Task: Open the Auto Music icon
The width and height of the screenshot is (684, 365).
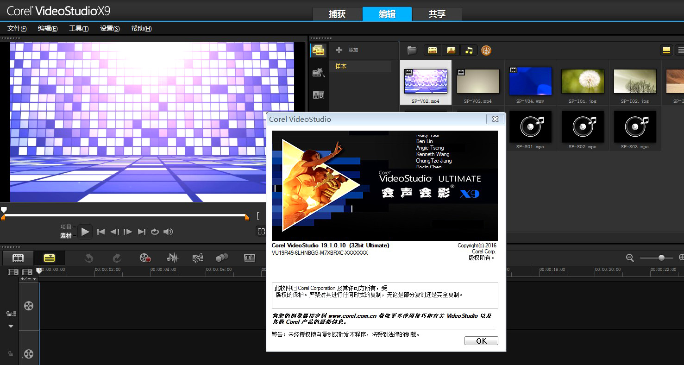Action: point(198,258)
